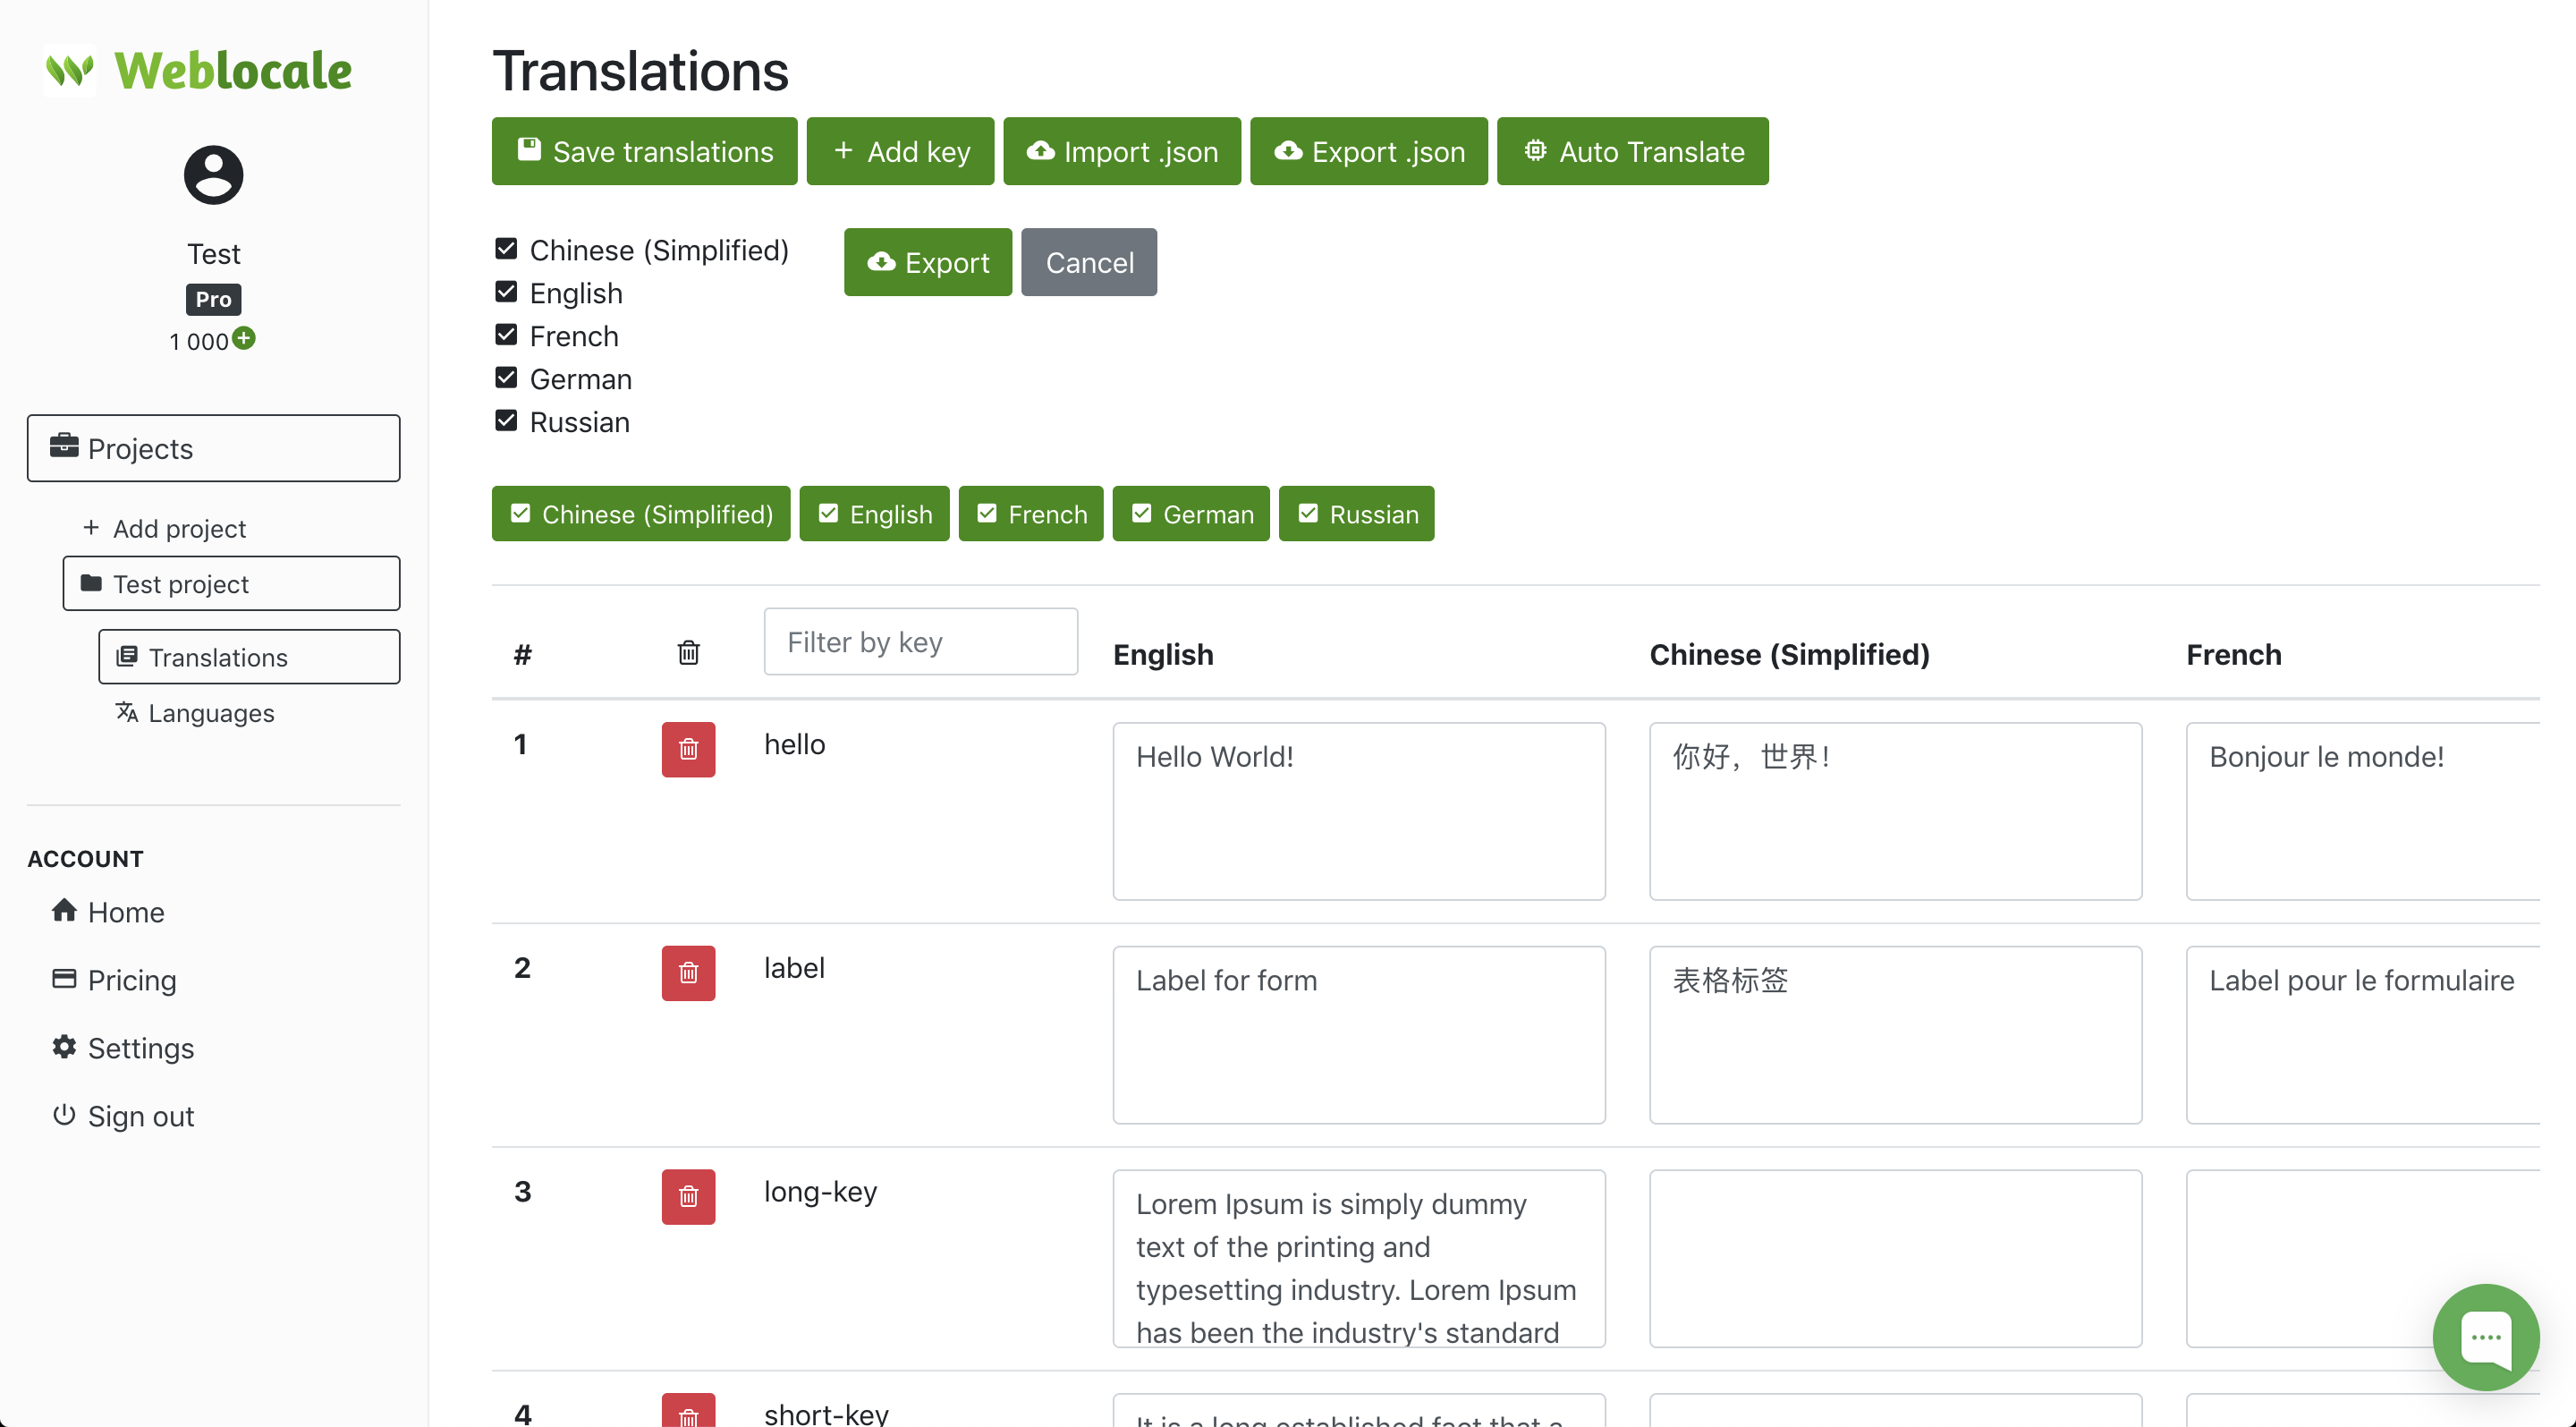The width and height of the screenshot is (2576, 1427).
Task: Uncheck Chinese (Simplified) export checkbox
Action: point(506,248)
